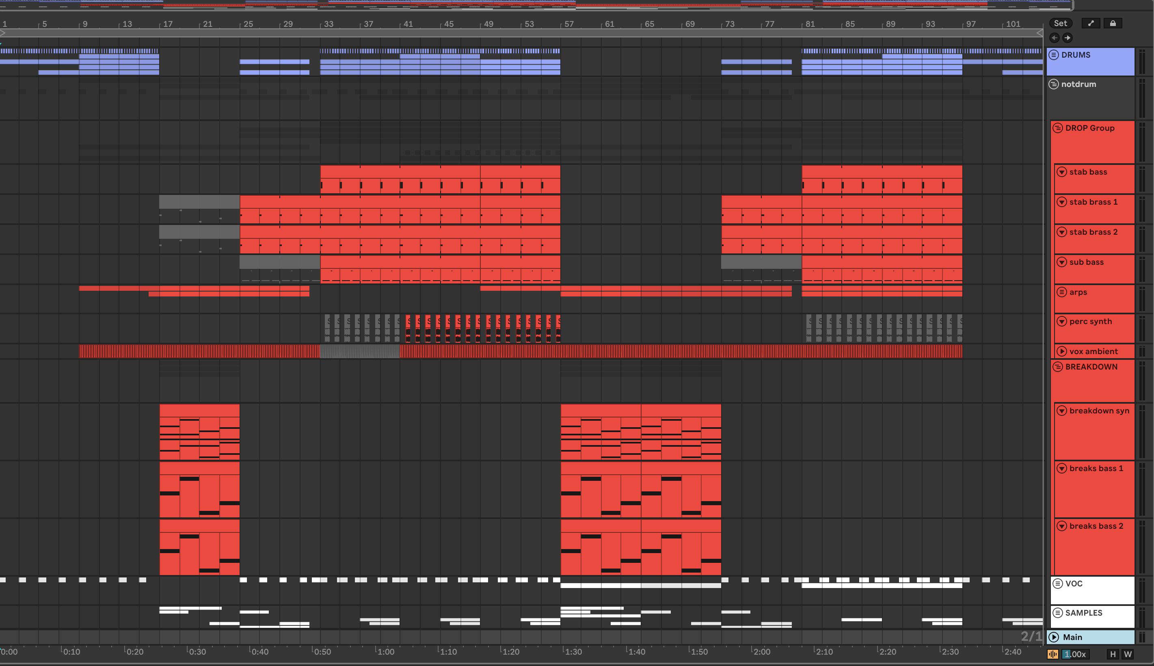Select the first breakdown syn clip at bar 17

(x=199, y=432)
